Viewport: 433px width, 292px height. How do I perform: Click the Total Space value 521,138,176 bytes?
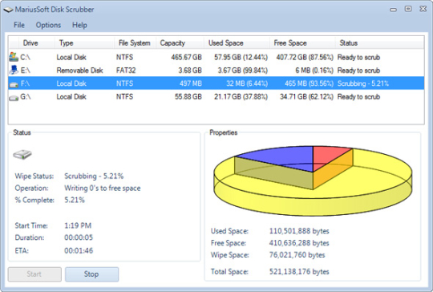coord(299,272)
